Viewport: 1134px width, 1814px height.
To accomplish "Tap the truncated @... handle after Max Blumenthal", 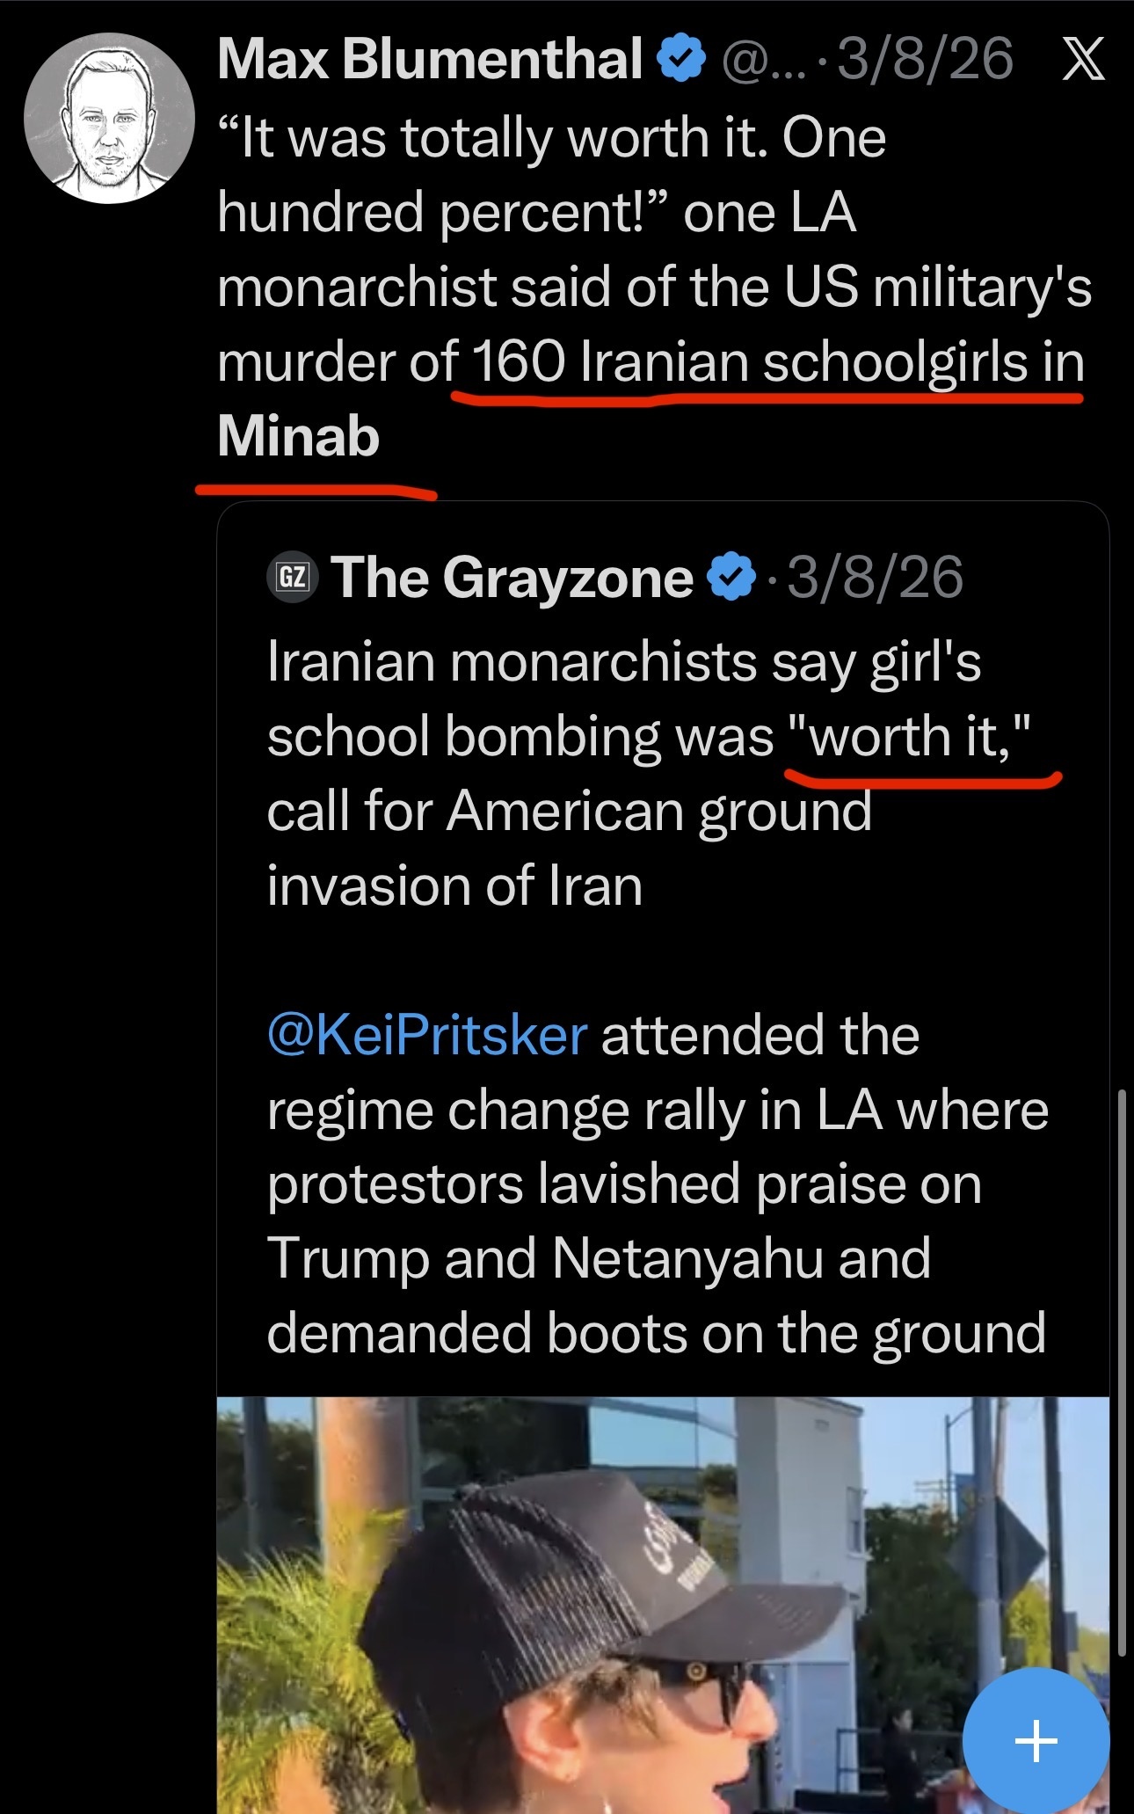I will [x=762, y=60].
